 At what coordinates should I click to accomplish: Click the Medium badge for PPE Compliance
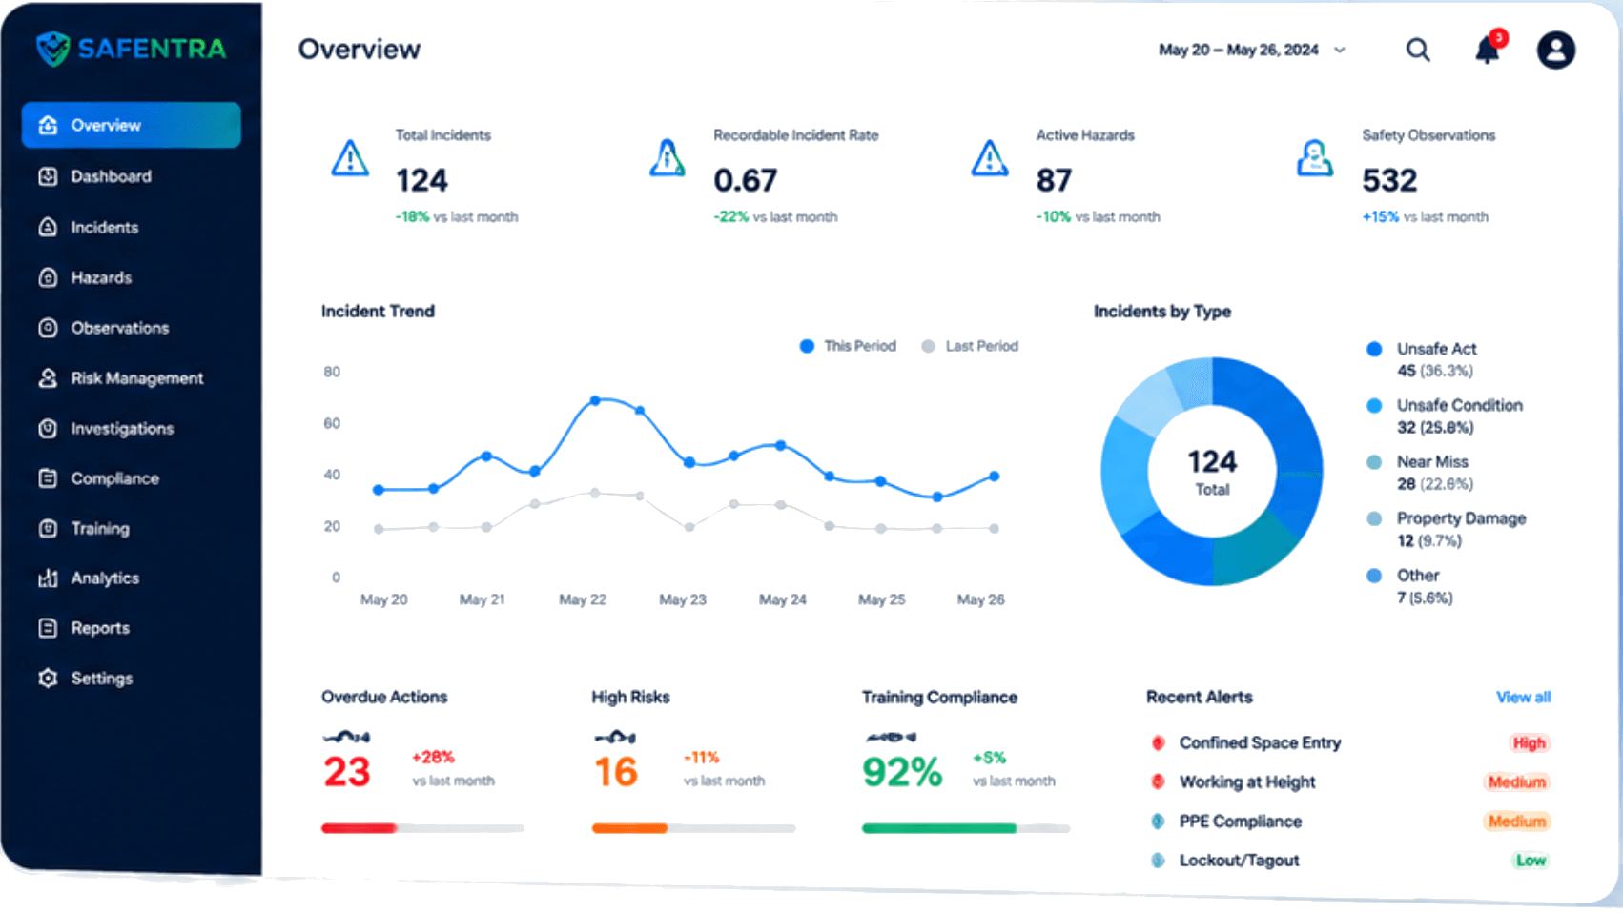click(x=1516, y=821)
